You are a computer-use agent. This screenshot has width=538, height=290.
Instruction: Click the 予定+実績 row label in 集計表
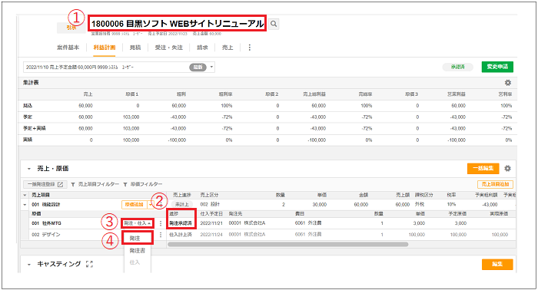(34, 128)
